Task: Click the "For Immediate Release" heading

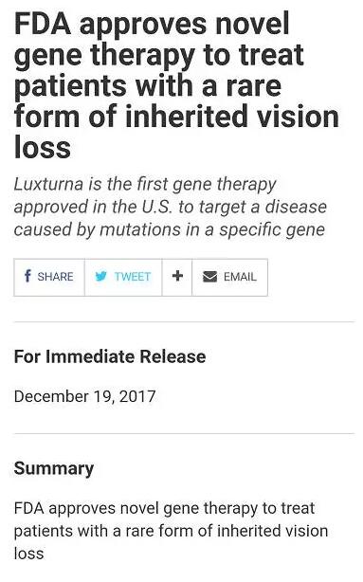Action: click(110, 356)
